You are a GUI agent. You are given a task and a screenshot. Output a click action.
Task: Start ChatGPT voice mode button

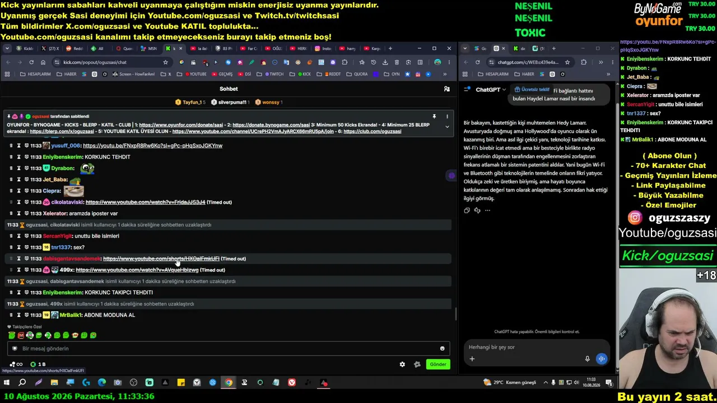[x=601, y=359]
